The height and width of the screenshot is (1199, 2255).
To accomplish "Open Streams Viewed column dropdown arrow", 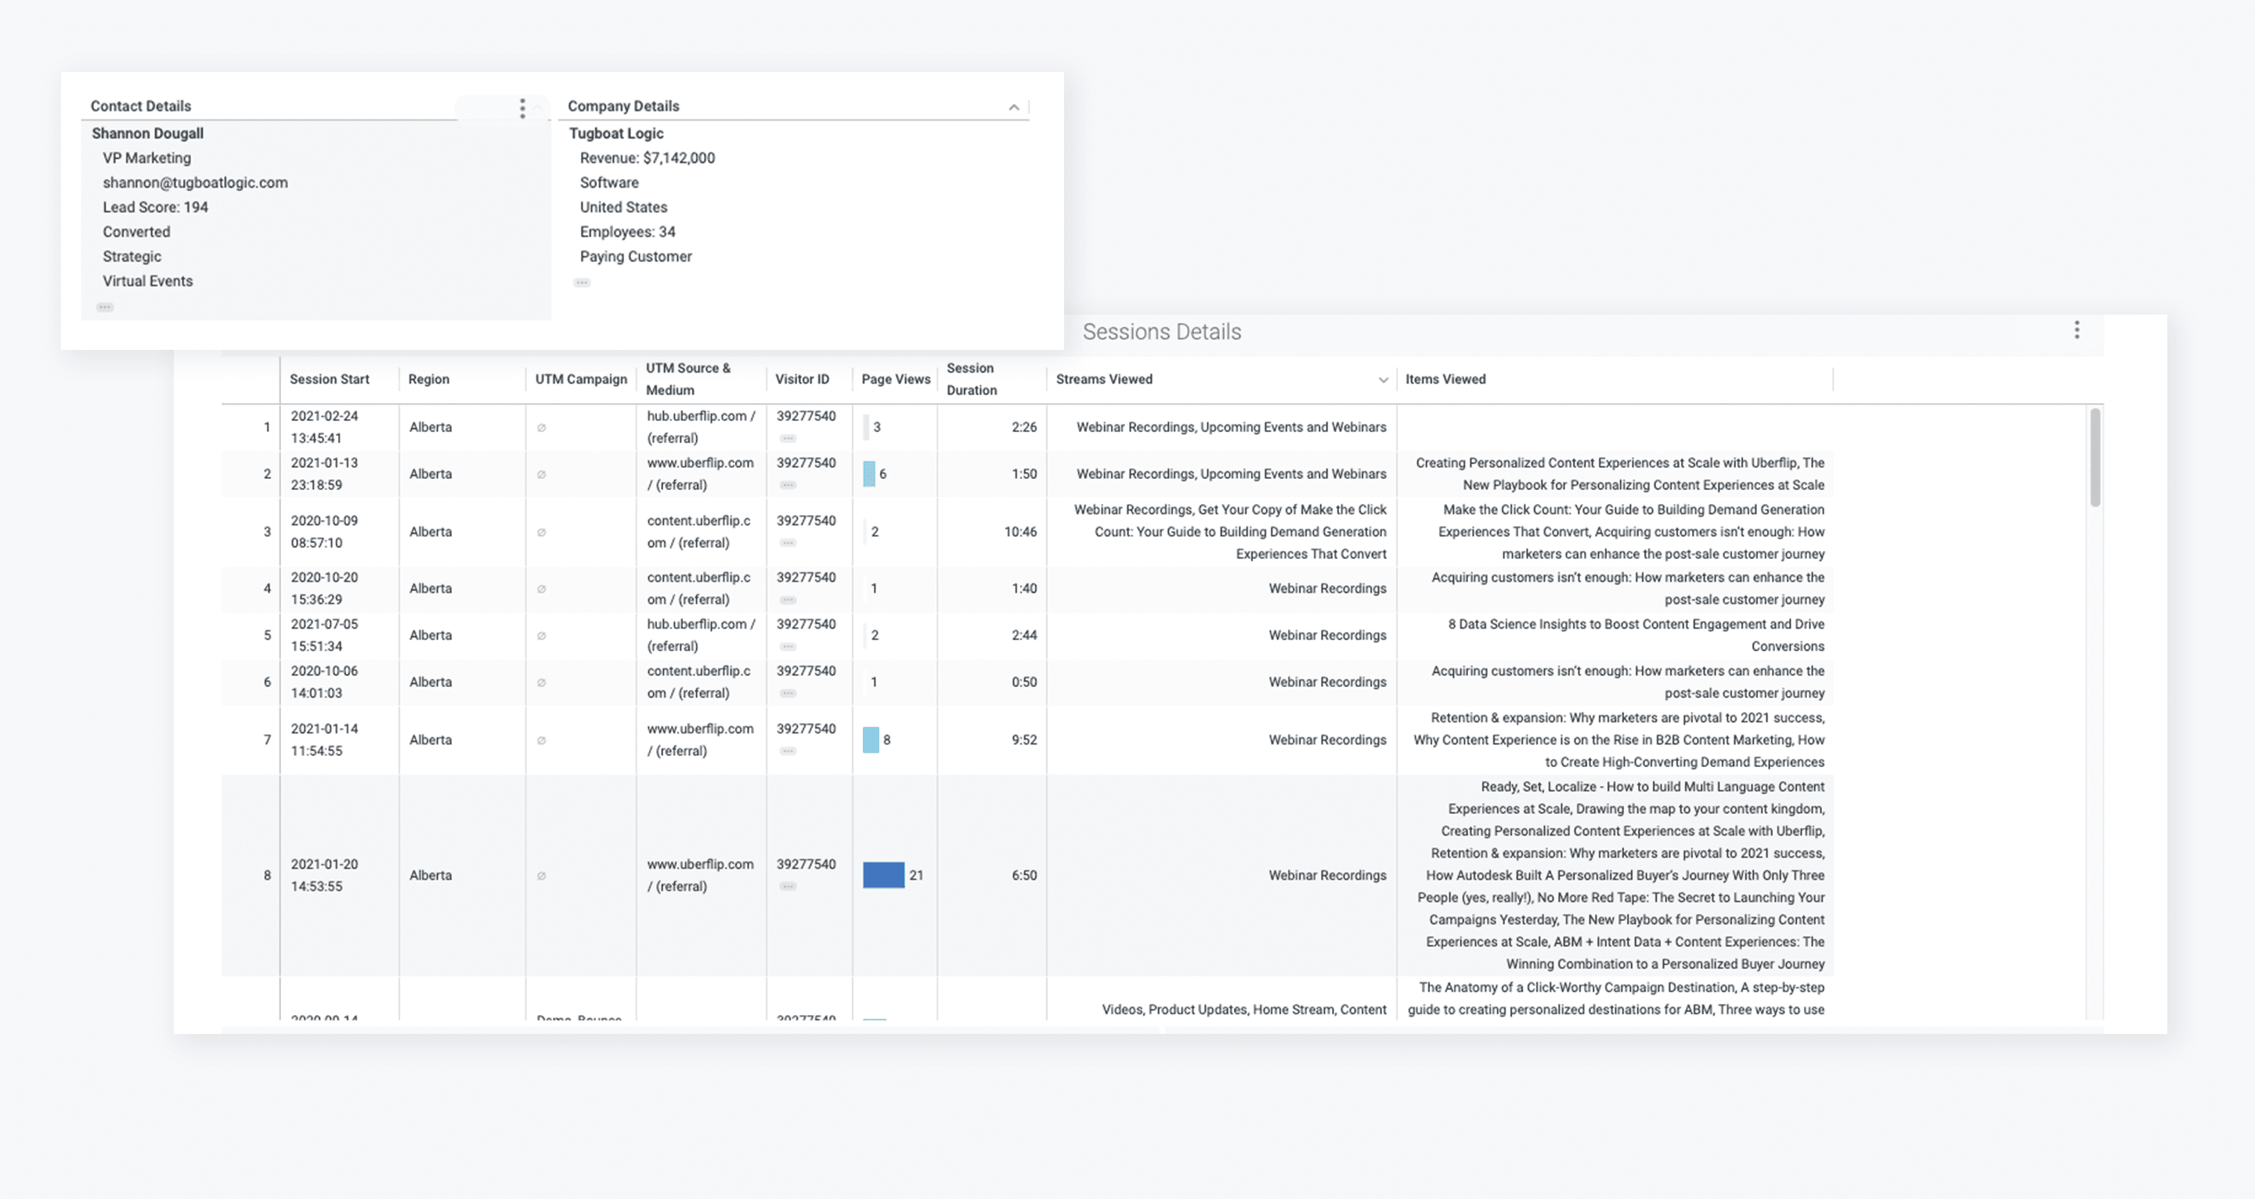I will (1383, 380).
